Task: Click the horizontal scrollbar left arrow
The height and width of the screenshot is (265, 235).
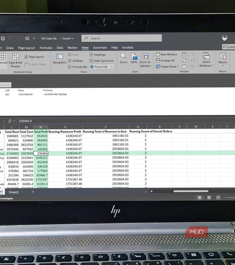Action: (x=152, y=191)
